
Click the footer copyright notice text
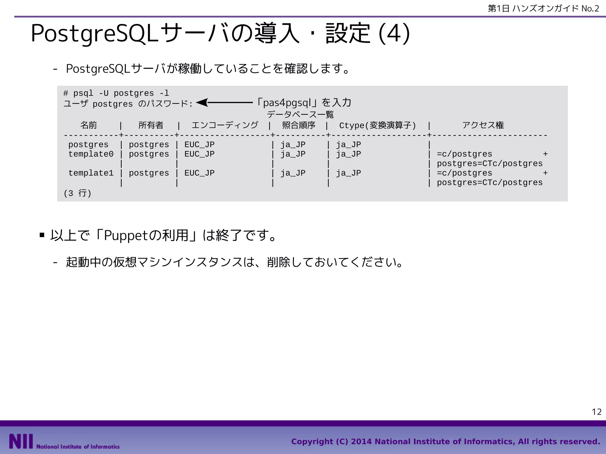click(x=446, y=442)
